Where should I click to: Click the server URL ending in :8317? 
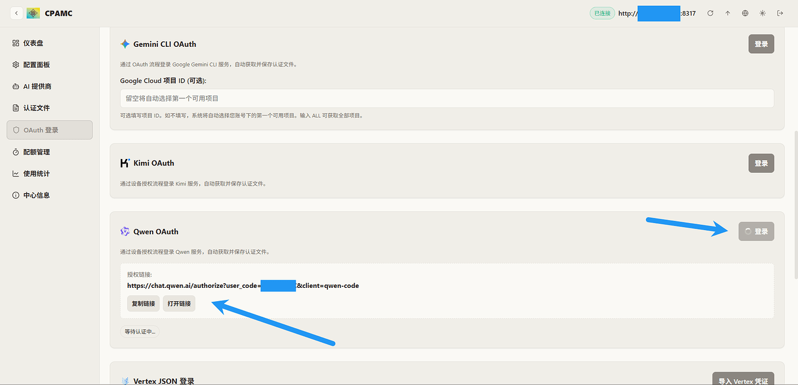(657, 13)
